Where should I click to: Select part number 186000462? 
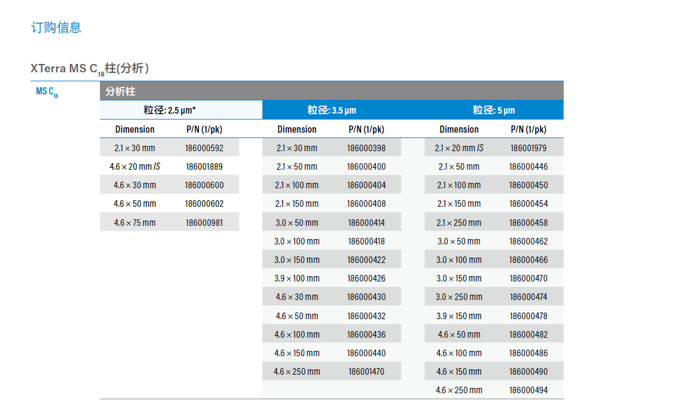tap(528, 241)
